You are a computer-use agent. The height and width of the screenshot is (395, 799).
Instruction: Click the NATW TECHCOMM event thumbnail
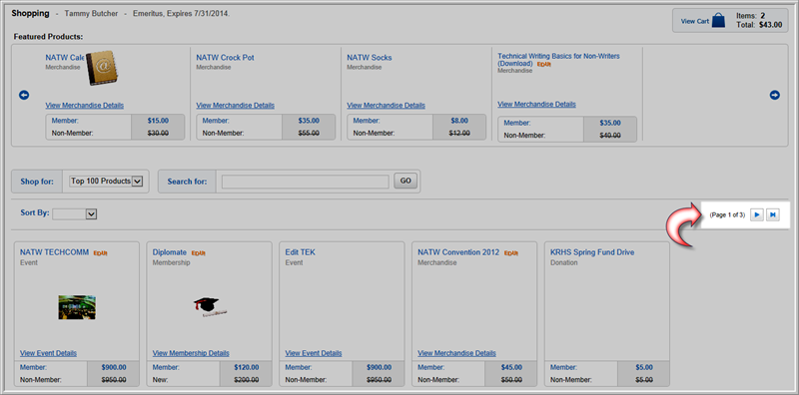click(x=77, y=307)
